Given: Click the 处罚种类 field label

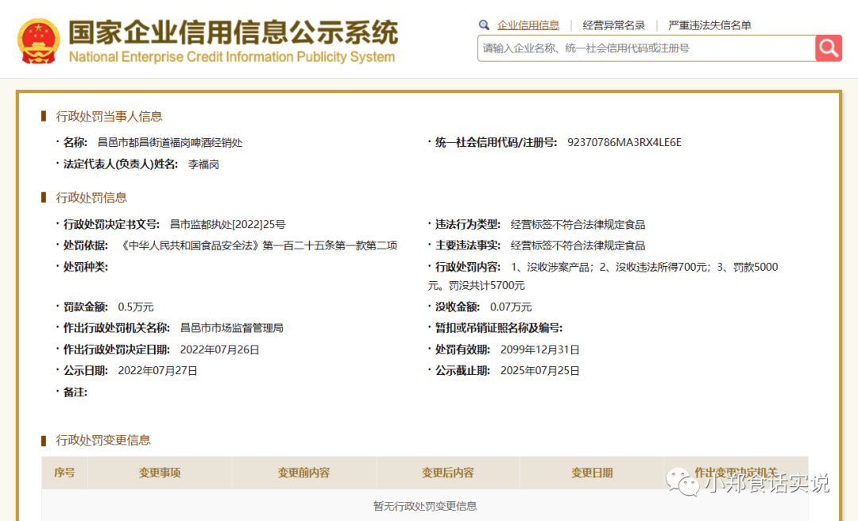Looking at the screenshot, I should point(85,267).
